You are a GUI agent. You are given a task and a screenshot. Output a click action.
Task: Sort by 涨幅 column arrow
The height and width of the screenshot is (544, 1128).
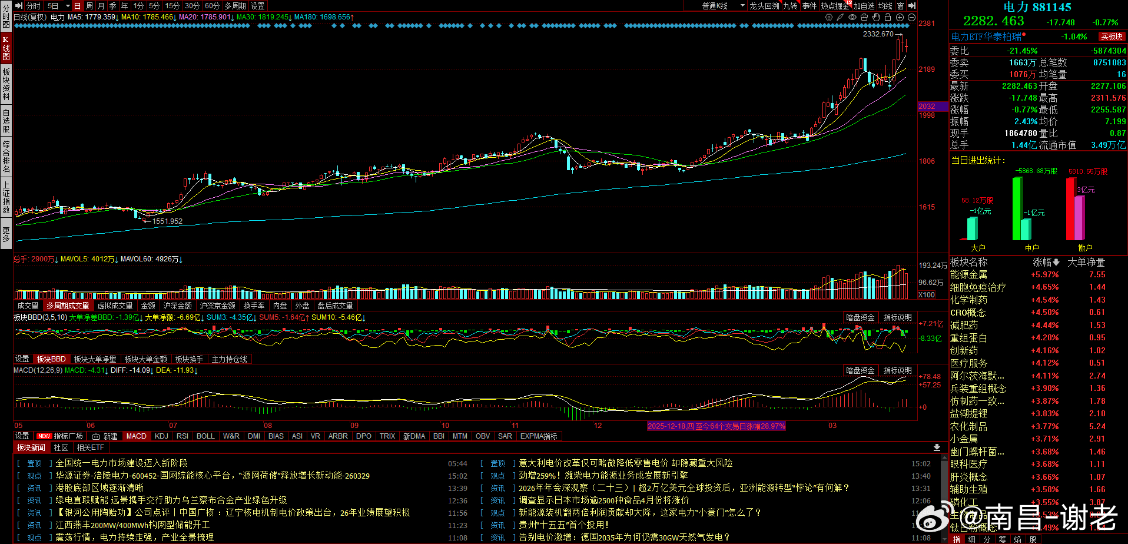tap(1056, 263)
